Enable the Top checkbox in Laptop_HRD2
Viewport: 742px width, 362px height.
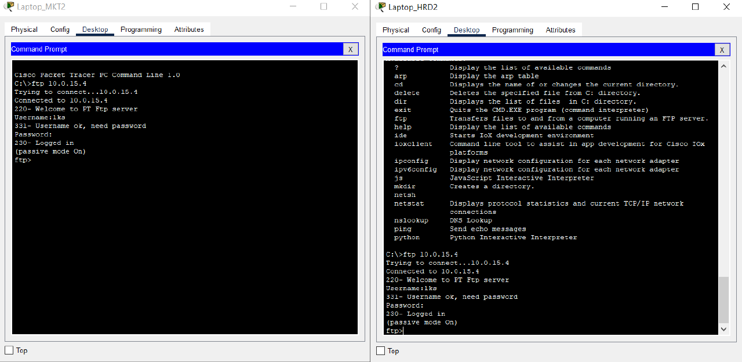[380, 350]
